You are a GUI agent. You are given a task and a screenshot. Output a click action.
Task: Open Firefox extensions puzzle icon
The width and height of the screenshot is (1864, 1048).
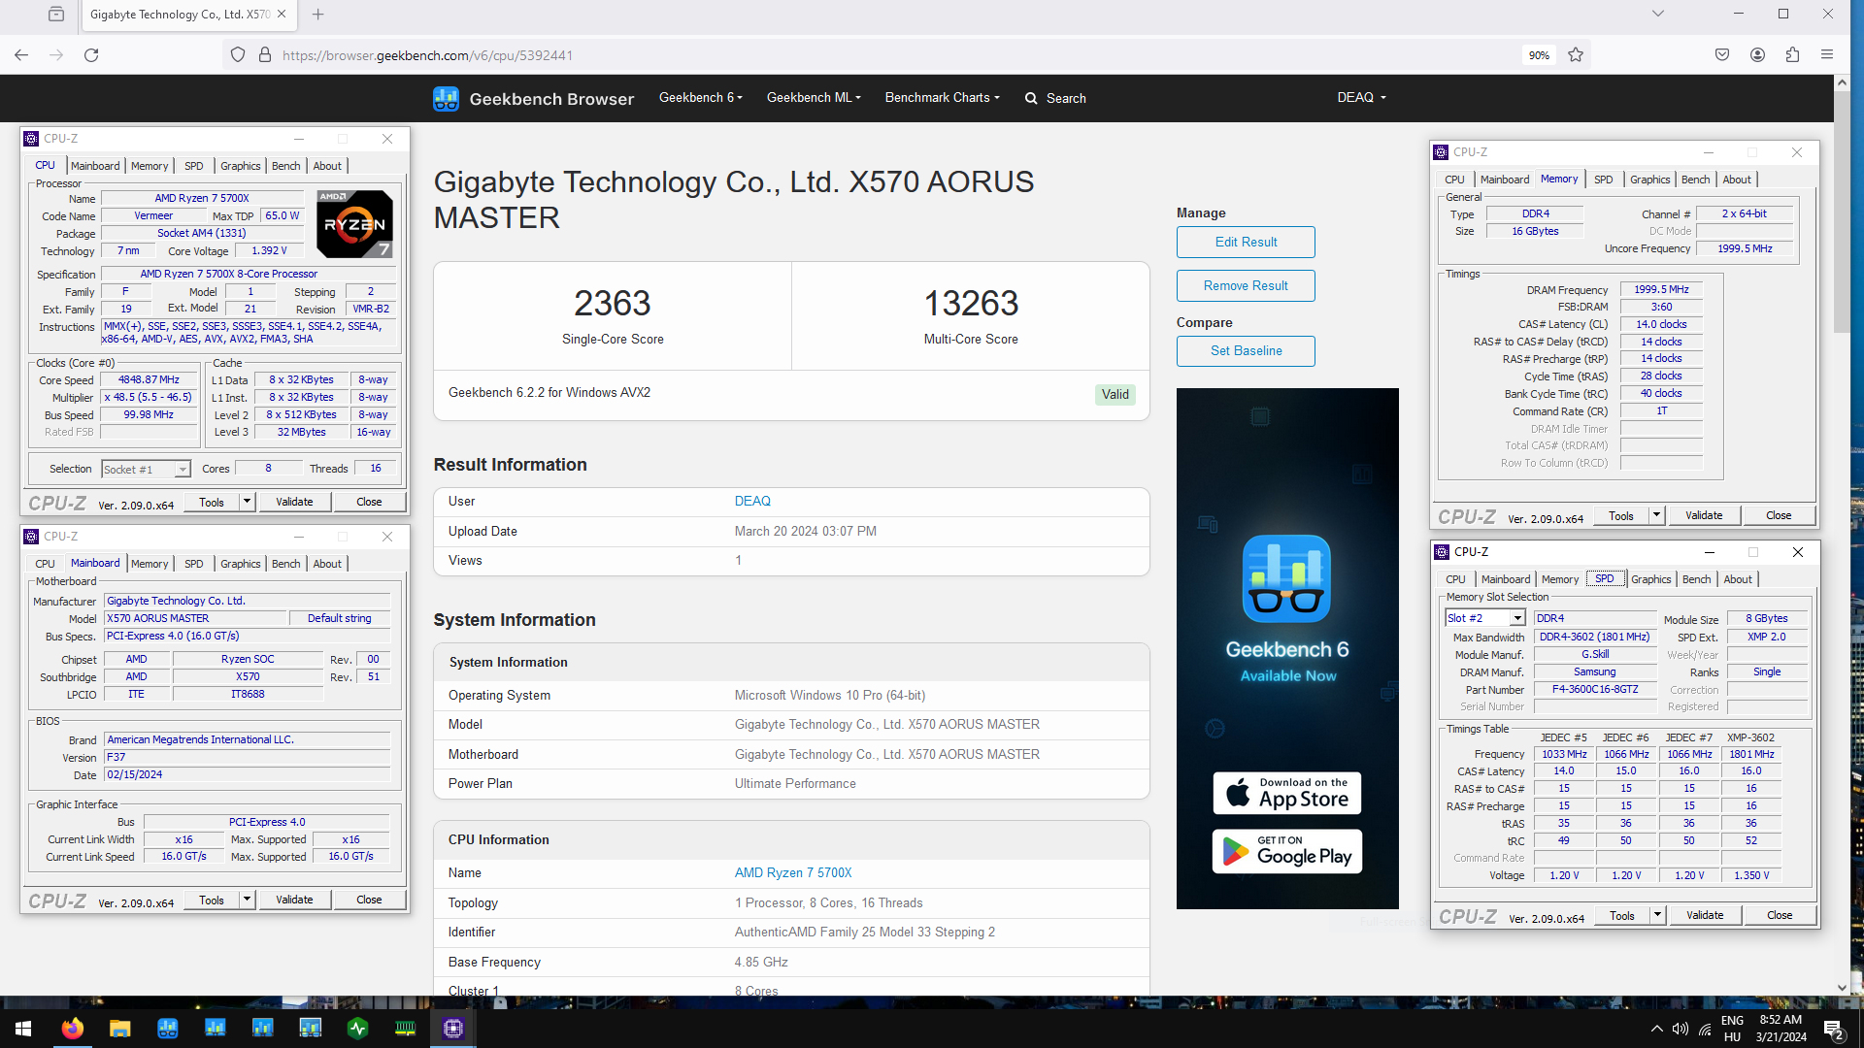(x=1792, y=55)
